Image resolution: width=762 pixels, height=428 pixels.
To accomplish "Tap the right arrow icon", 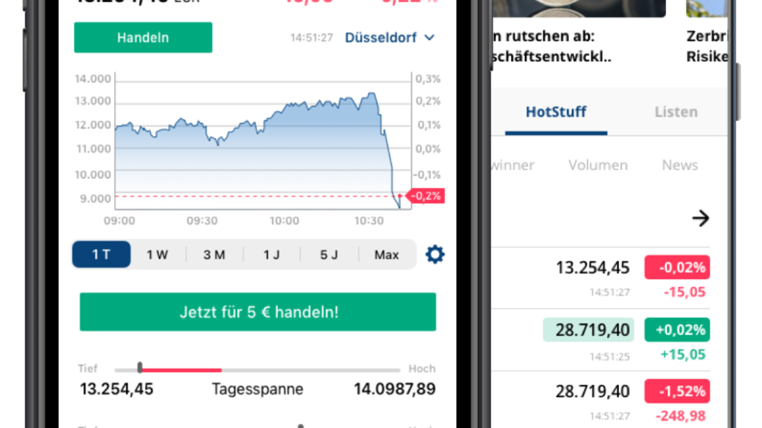I will click(701, 219).
